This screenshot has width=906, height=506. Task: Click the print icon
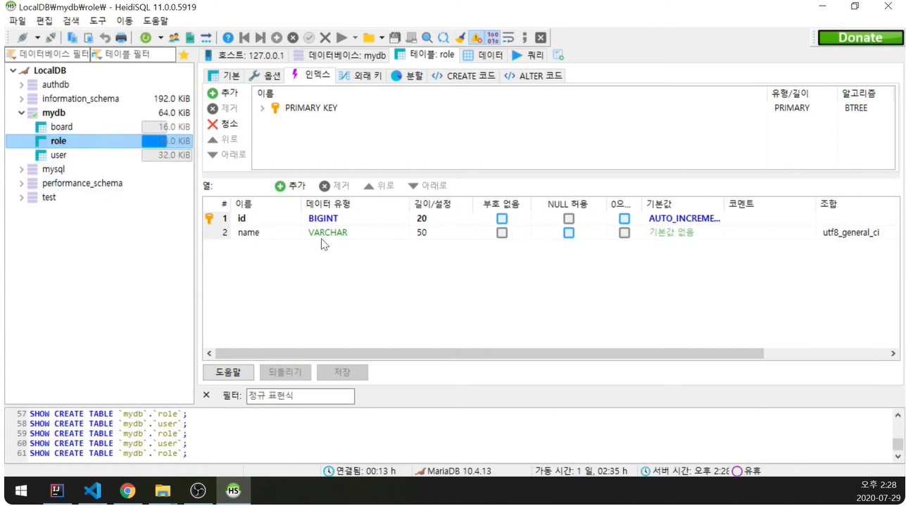tap(121, 37)
